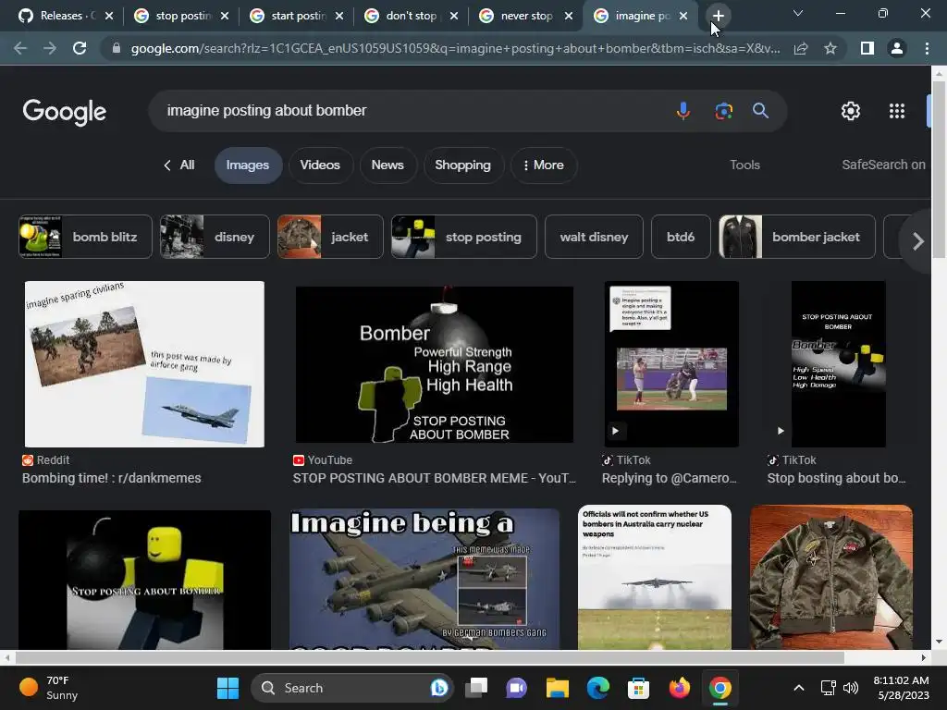Close the 'imagine po' browser tab
The height and width of the screenshot is (710, 947).
click(x=683, y=17)
